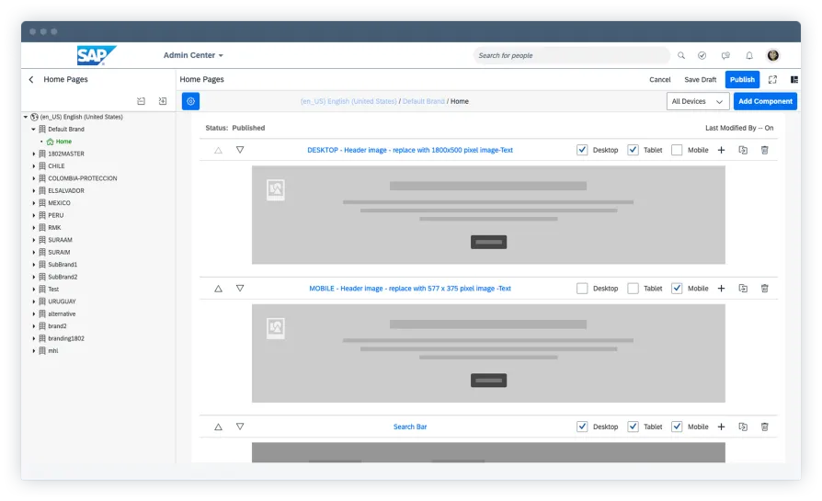The image size is (822, 501).
Task: Click the notifications bell icon
Action: pos(749,55)
